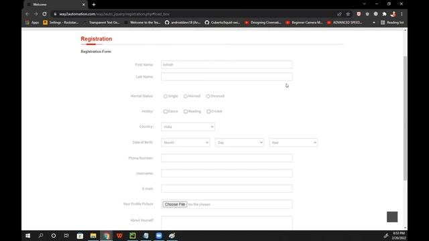This screenshot has height=241, width=429.
Task: Open the Extensions puzzle icon
Action: pyautogui.click(x=384, y=14)
